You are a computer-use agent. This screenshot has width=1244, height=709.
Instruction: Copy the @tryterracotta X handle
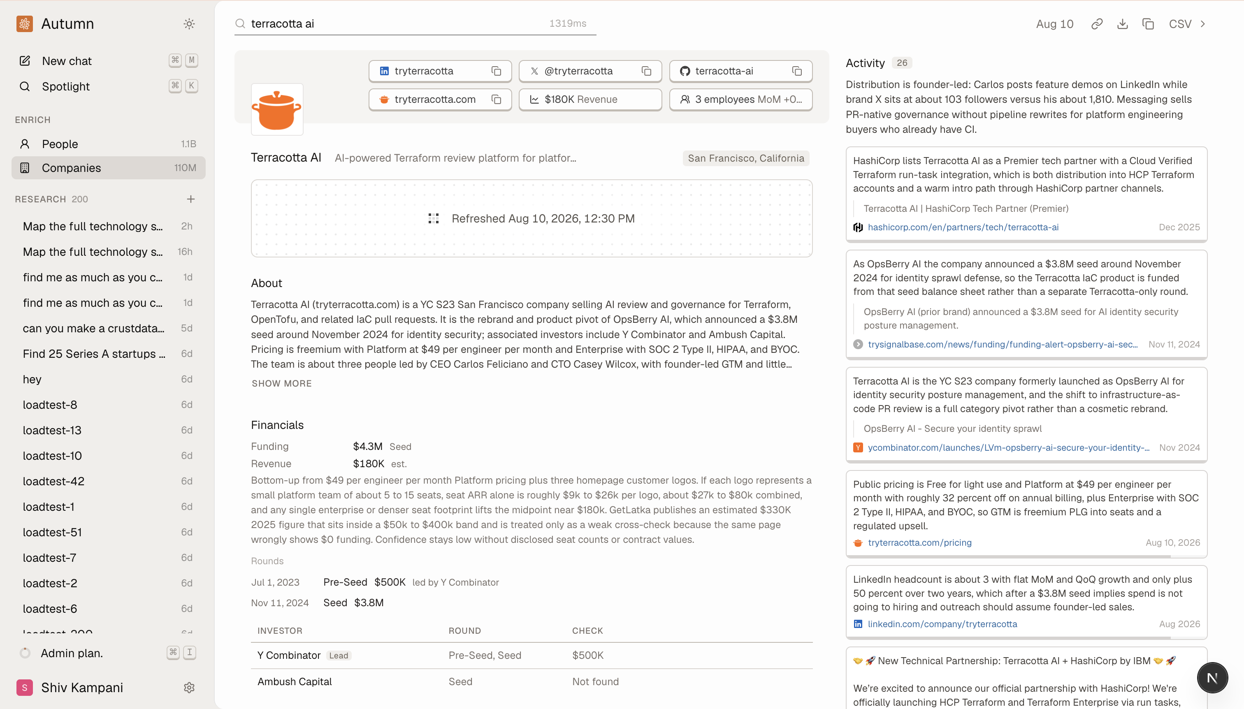(x=646, y=71)
